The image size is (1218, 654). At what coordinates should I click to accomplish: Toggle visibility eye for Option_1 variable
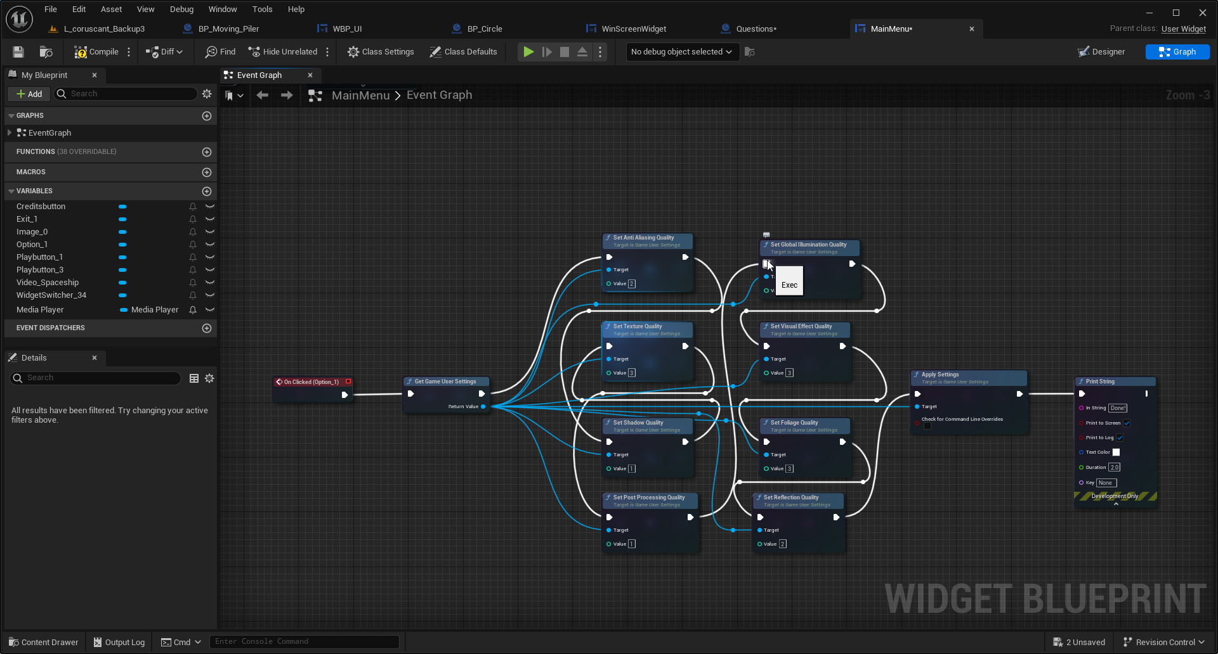point(210,245)
